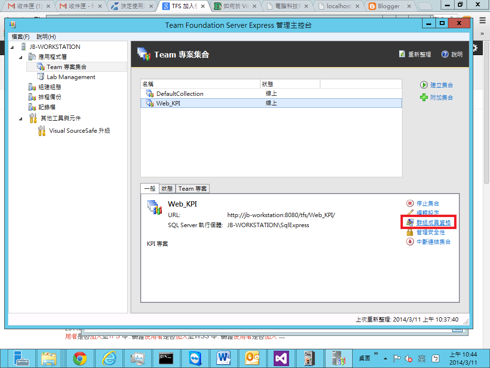Select the Web_KPI collection row

[x=271, y=103]
